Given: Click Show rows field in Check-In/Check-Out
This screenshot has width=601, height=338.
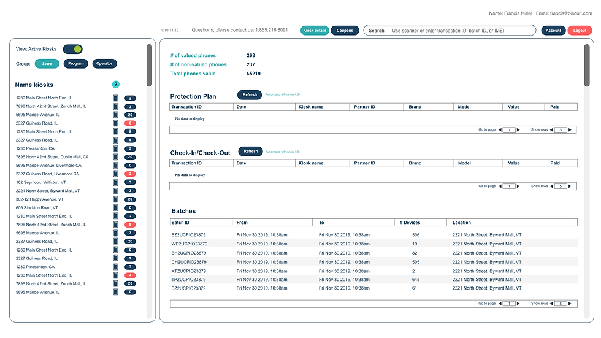Looking at the screenshot, I should pyautogui.click(x=561, y=186).
